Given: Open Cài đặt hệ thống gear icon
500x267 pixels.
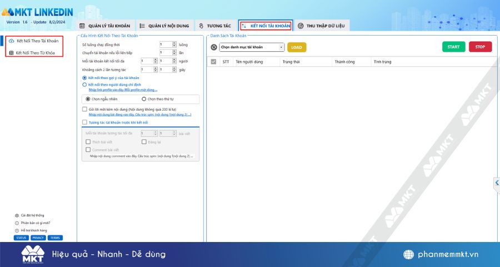Looking at the screenshot, I should click(x=17, y=216).
